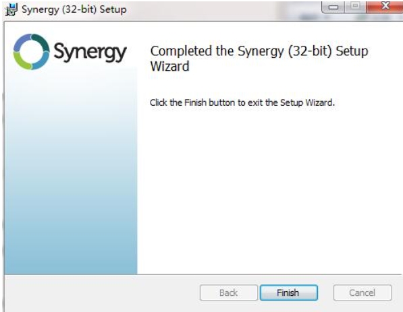Open the installer icon system menu
The image size is (403, 312).
pyautogui.click(x=11, y=9)
